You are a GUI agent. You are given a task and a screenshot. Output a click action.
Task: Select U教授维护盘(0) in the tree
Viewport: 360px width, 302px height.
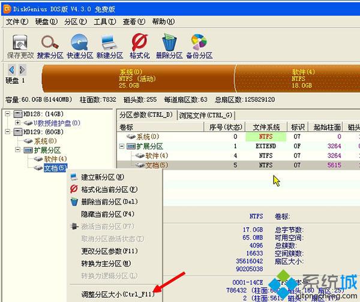(x=57, y=123)
